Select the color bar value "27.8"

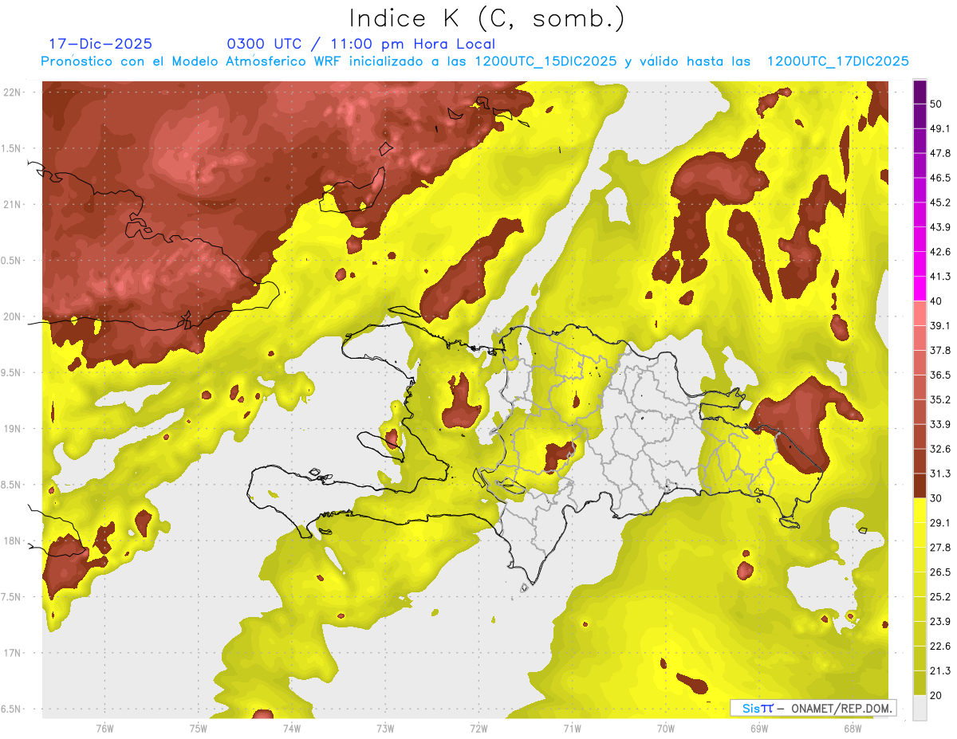pos(940,548)
